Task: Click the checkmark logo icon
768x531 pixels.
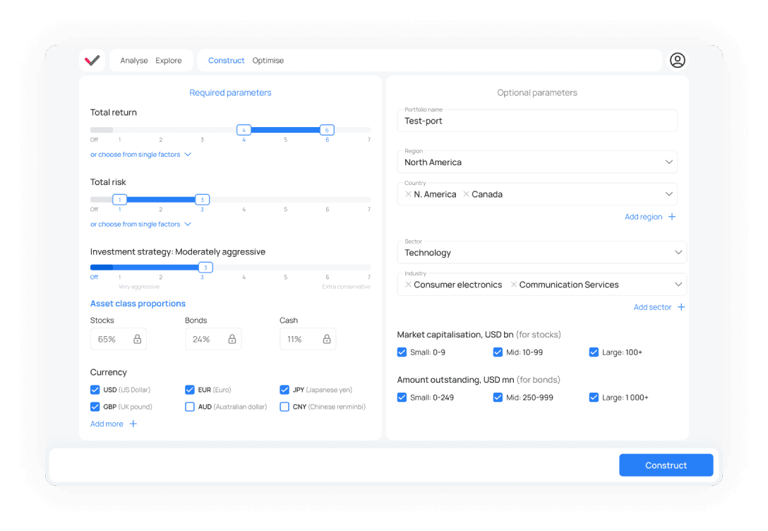Action: [x=92, y=60]
